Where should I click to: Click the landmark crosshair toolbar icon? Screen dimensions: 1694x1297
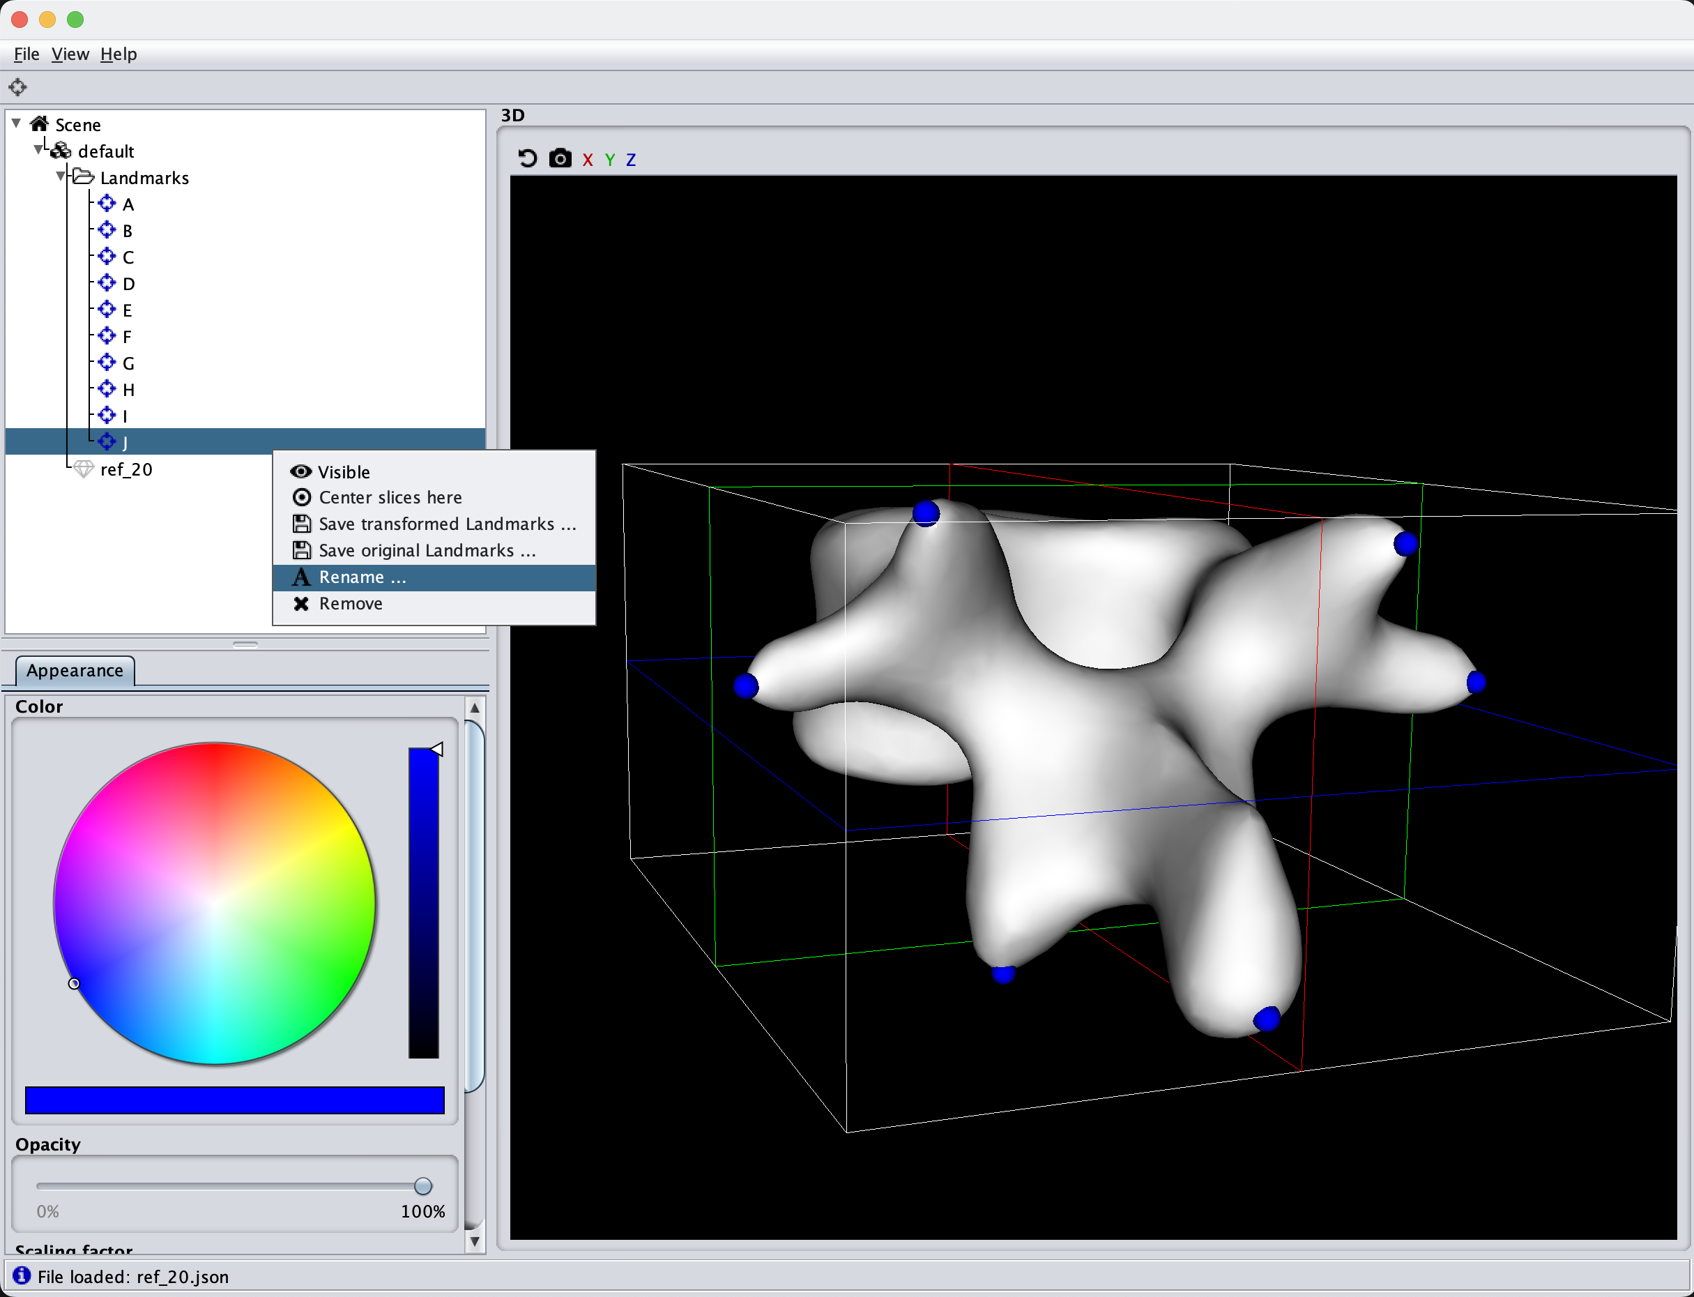(17, 87)
